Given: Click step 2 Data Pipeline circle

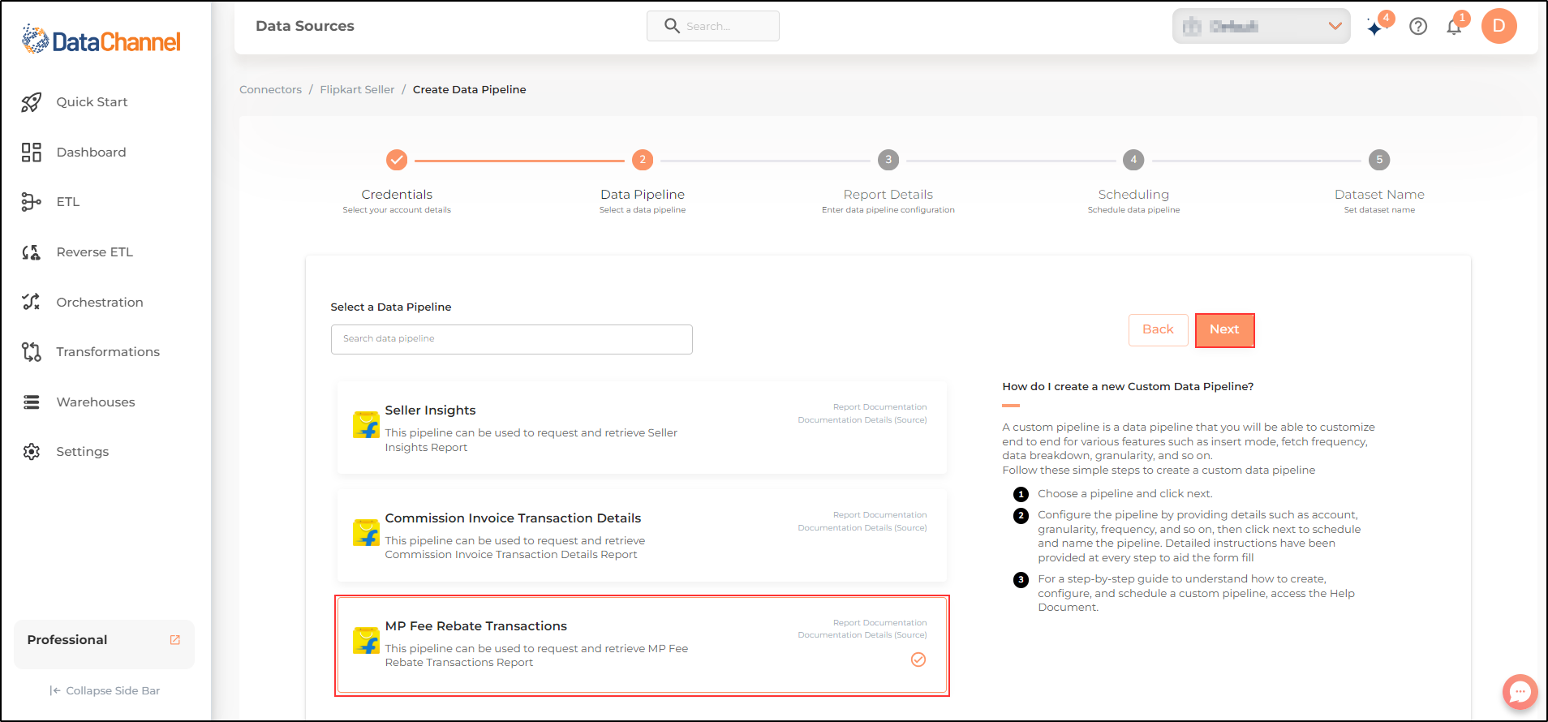Looking at the screenshot, I should coord(643,160).
